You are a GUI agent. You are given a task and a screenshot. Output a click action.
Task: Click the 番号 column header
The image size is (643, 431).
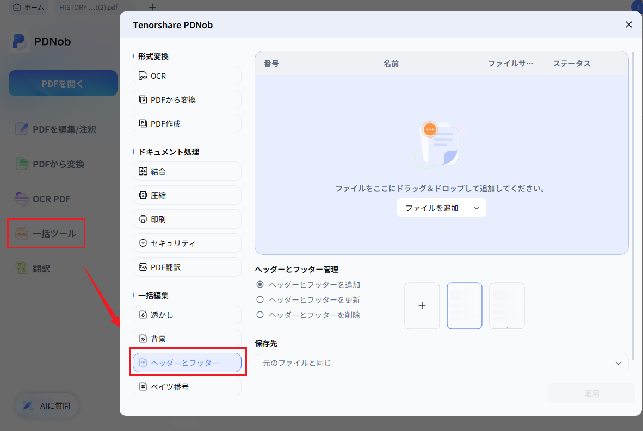tap(271, 64)
